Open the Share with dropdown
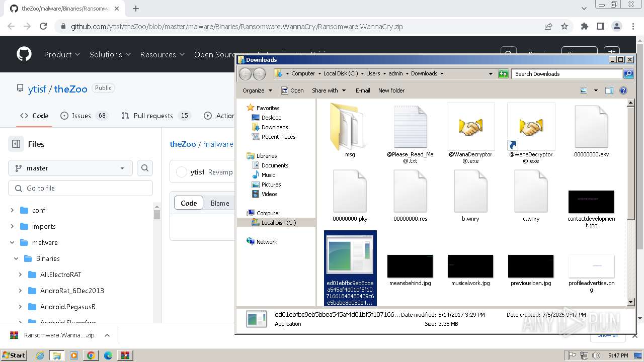The image size is (644, 362). click(x=329, y=90)
